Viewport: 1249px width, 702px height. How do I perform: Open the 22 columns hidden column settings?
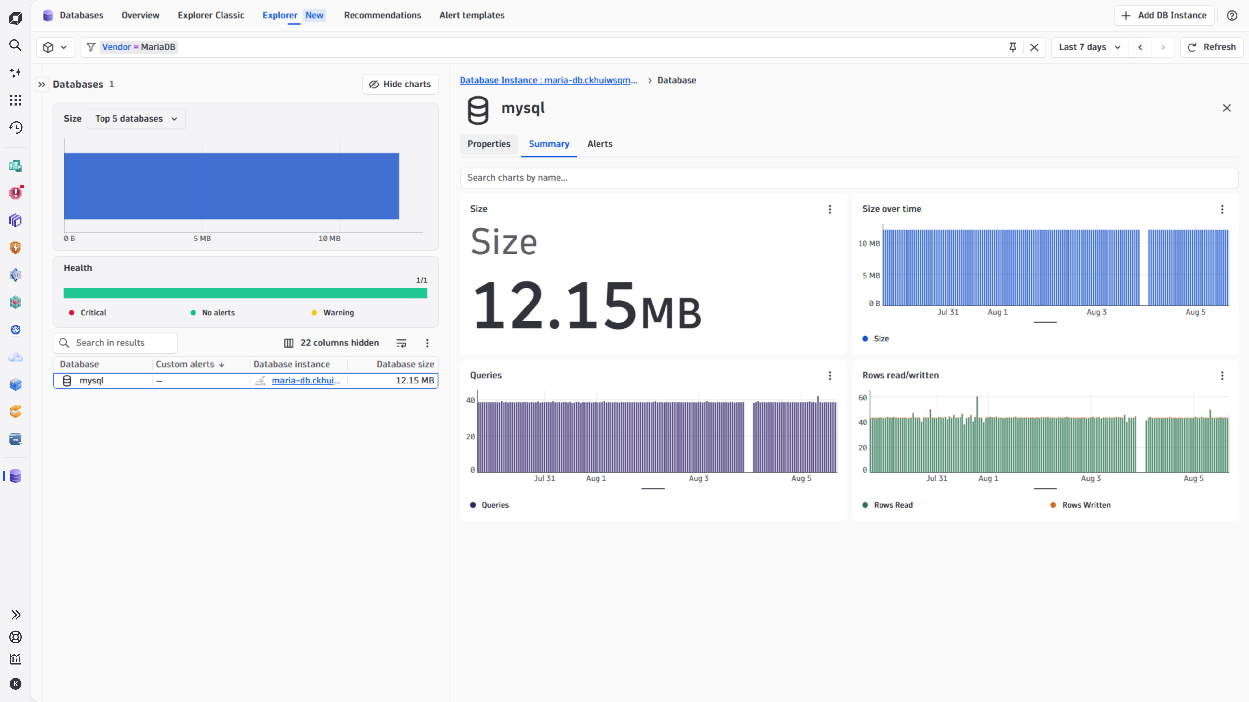point(331,343)
